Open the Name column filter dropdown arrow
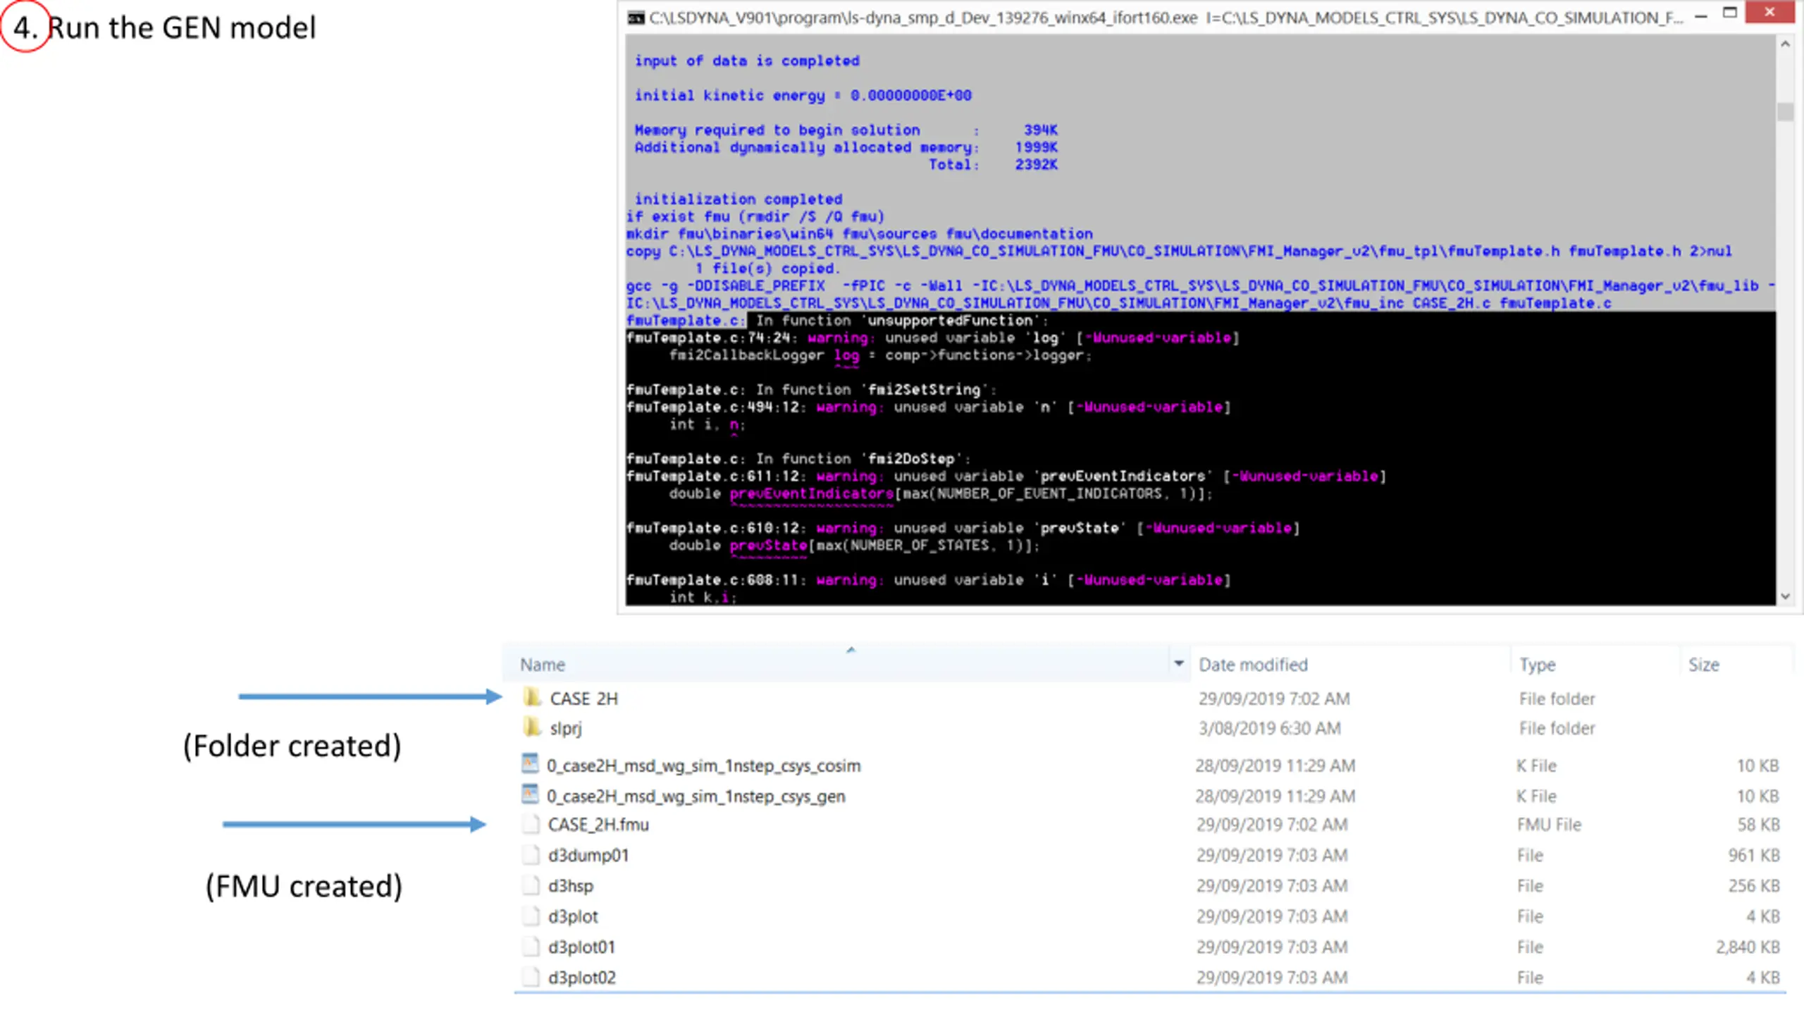 click(x=1178, y=663)
